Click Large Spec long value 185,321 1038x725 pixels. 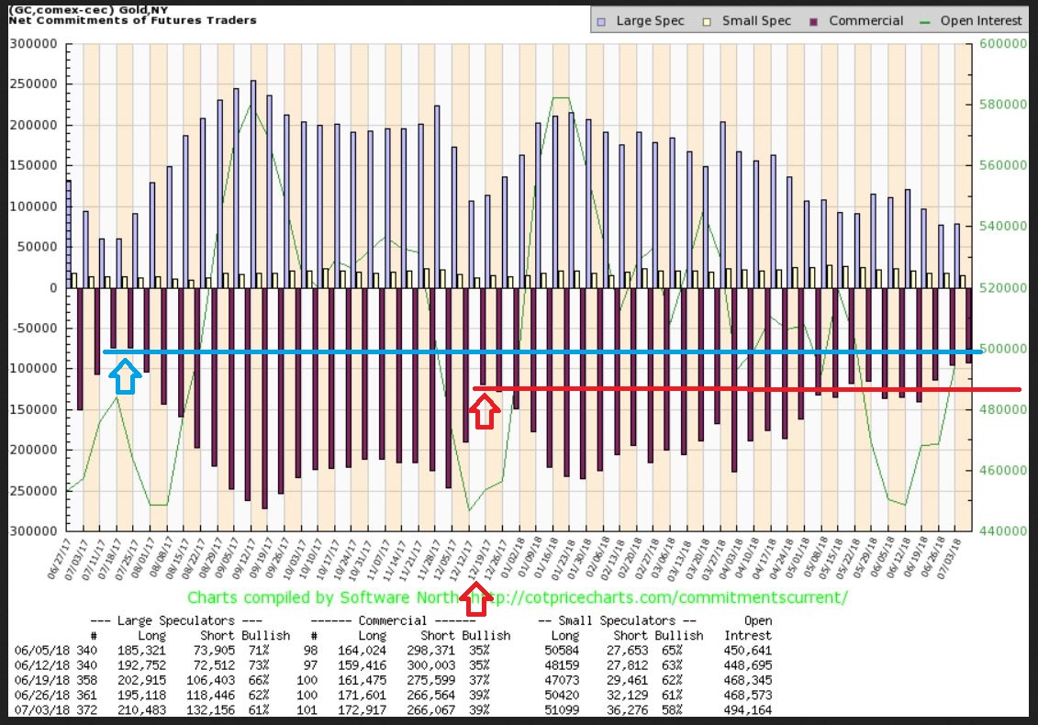(x=141, y=650)
